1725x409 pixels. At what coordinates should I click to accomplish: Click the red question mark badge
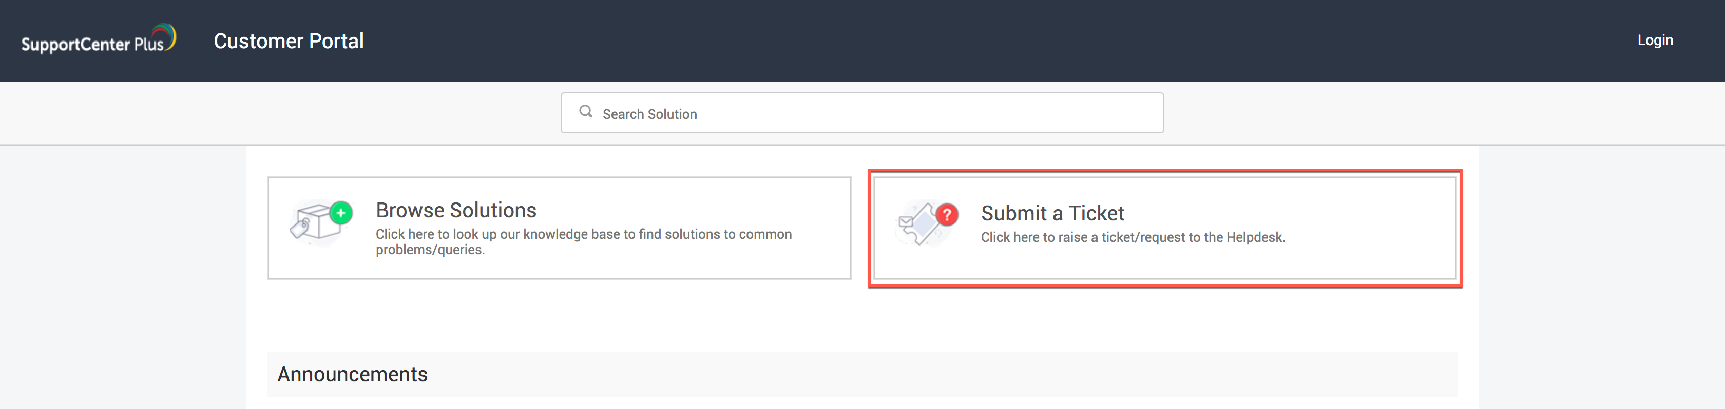[946, 215]
